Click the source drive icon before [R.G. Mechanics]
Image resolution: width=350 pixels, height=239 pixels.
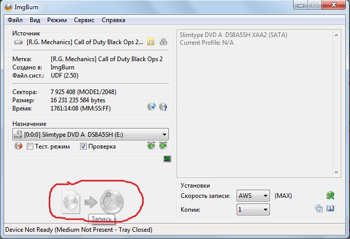[x=18, y=42]
